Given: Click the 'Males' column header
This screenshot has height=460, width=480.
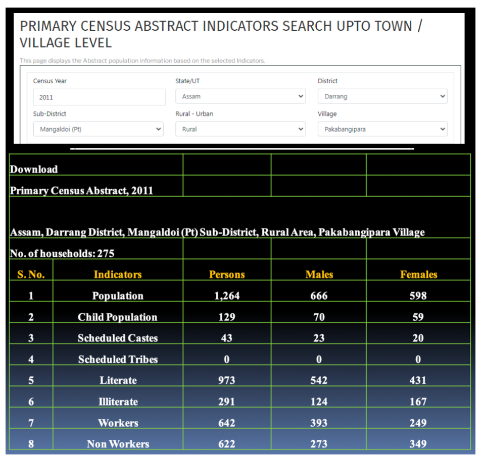Looking at the screenshot, I should coord(319,274).
